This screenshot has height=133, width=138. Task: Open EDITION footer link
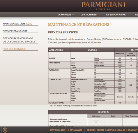(x=91, y=130)
